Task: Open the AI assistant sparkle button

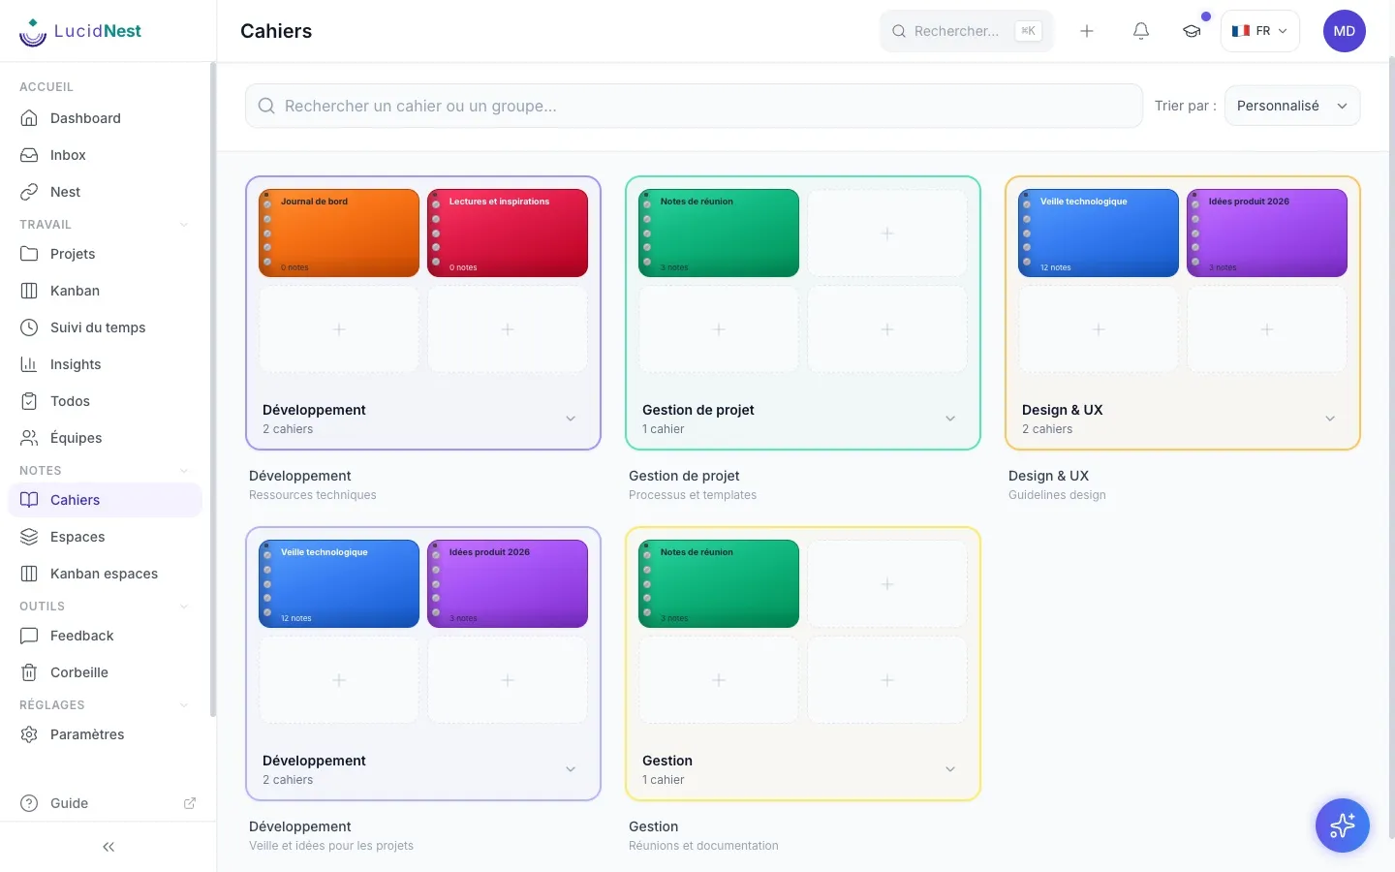Action: 1343,825
